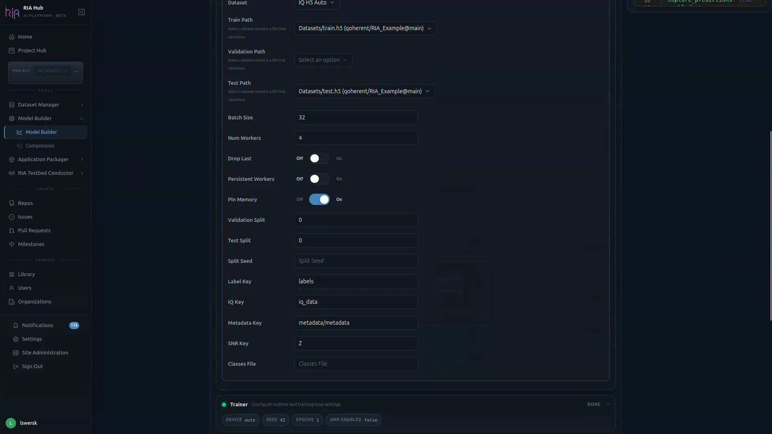Viewport: 772px width, 434px height.
Task: Click the Persistent Workers On label
Action: (x=339, y=179)
